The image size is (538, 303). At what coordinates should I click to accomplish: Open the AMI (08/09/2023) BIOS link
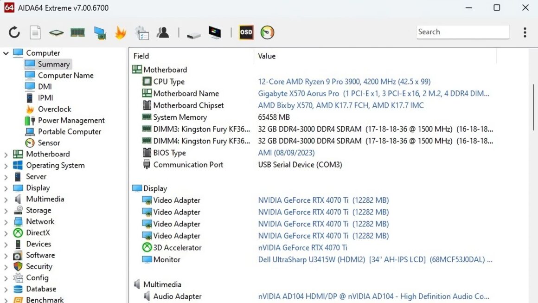click(x=286, y=153)
